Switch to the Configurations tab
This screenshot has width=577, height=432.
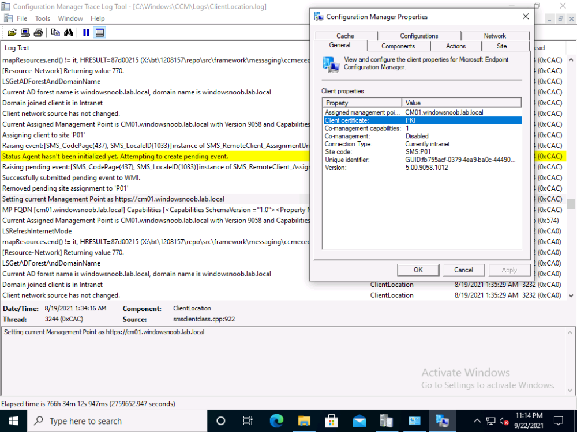419,36
